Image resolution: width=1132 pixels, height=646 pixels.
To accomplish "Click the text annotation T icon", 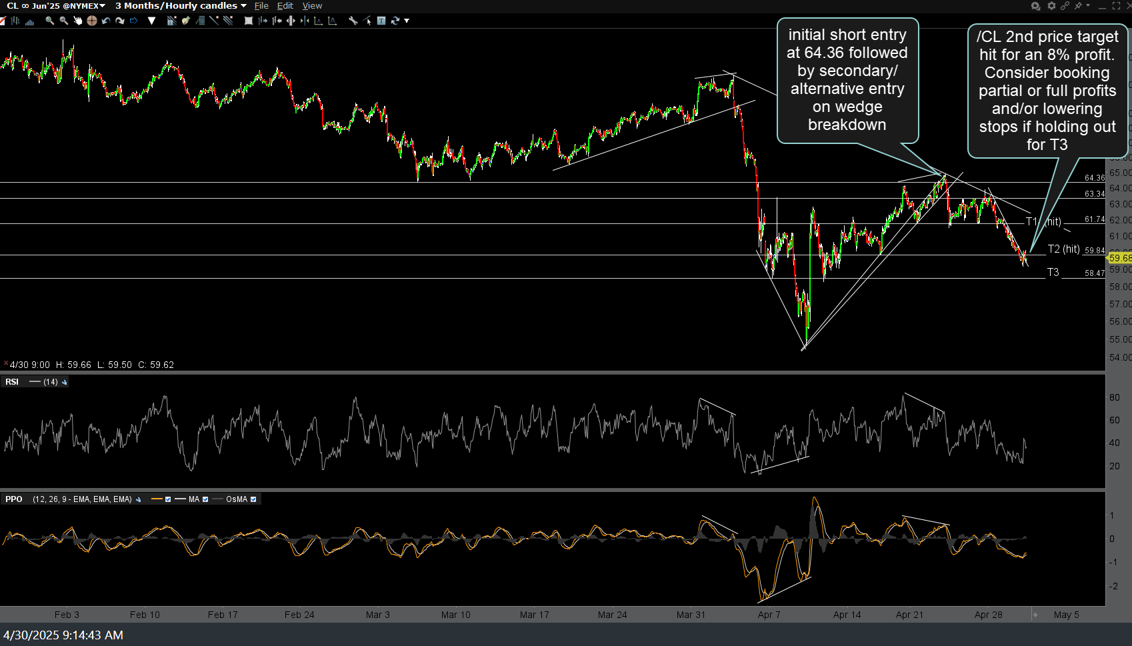I will click(x=381, y=21).
